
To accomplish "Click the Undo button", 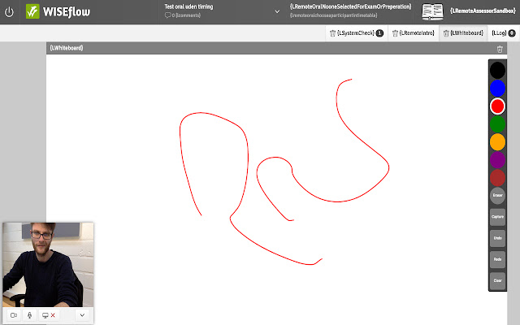I will coord(497,238).
